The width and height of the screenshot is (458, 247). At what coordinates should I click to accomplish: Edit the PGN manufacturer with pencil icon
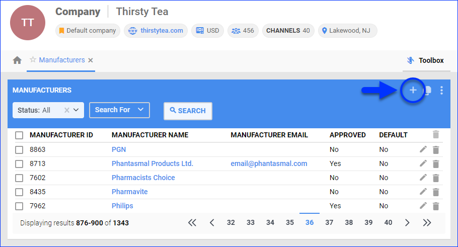(x=423, y=149)
